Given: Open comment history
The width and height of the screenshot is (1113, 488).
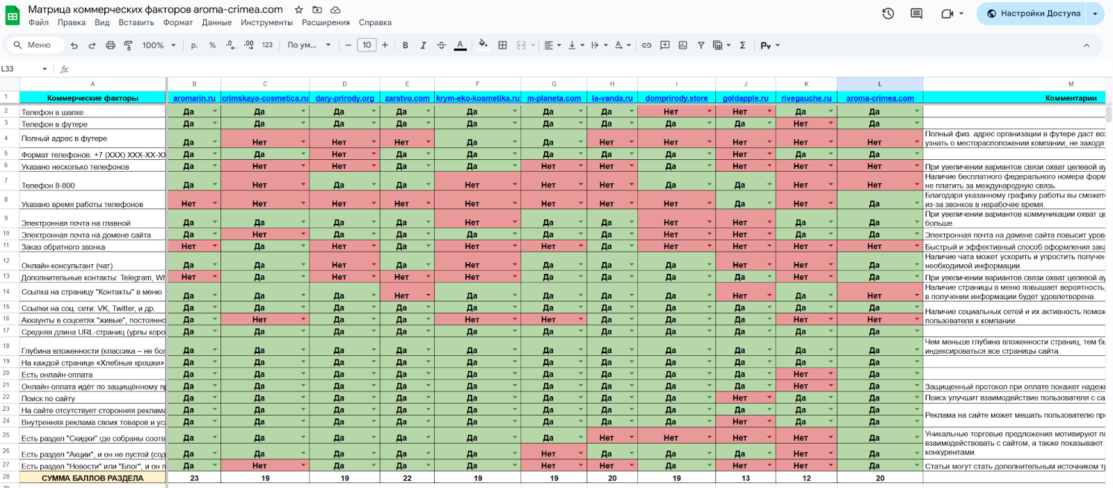Looking at the screenshot, I should [x=916, y=13].
